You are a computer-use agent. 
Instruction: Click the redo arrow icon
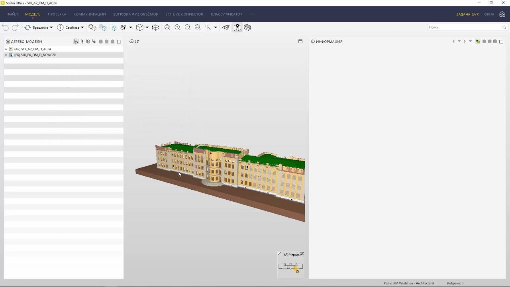click(15, 28)
